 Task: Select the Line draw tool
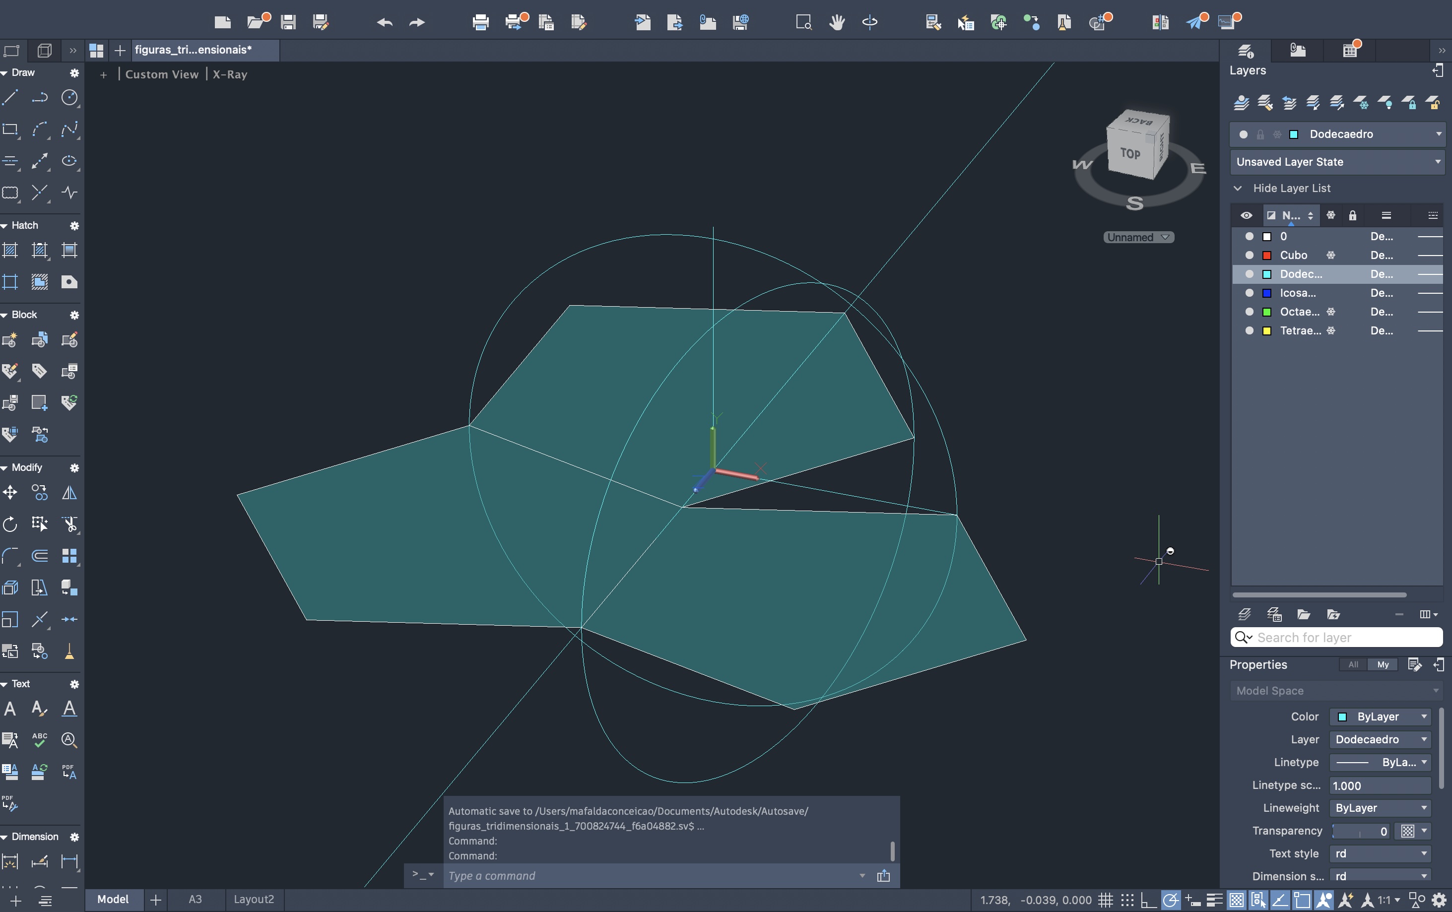click(x=10, y=97)
